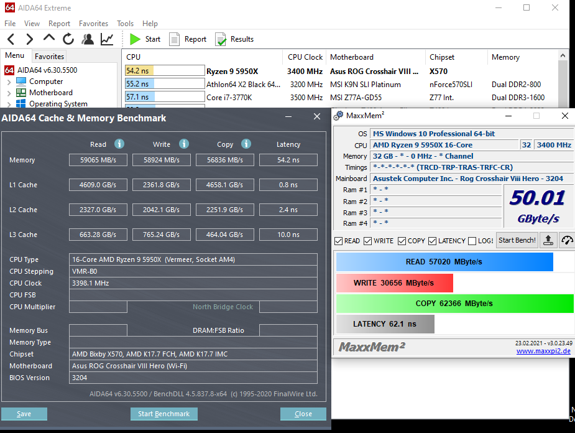This screenshot has width=575, height=433.
Task: Click the 50.01 GByte/s score in MaxxMem
Action: (x=538, y=206)
